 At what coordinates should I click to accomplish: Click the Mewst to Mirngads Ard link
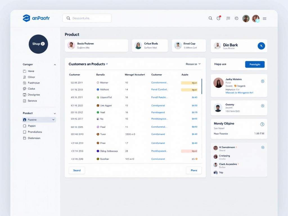239,93
